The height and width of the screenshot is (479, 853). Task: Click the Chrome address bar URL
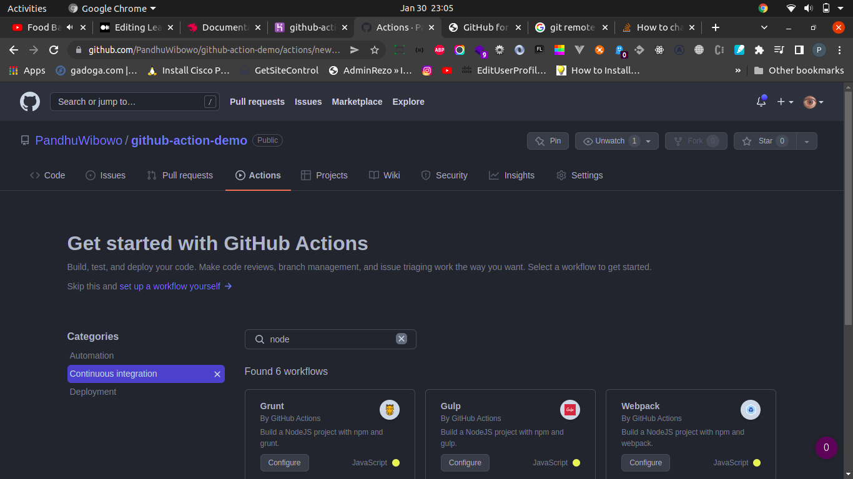point(215,50)
